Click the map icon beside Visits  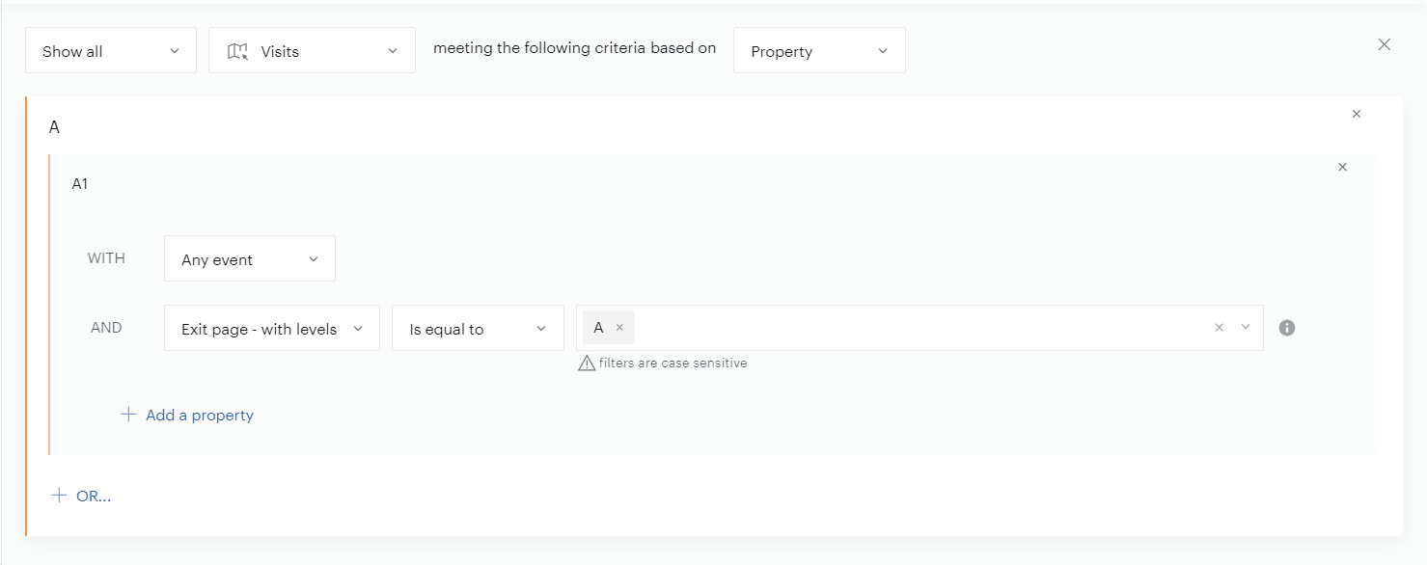point(237,51)
